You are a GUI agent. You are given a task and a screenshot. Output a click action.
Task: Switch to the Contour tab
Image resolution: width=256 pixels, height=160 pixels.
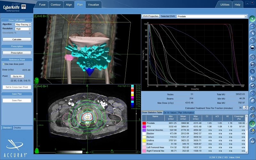coord(55,4)
